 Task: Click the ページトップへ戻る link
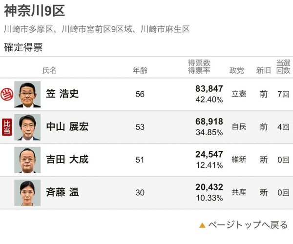point(248,225)
